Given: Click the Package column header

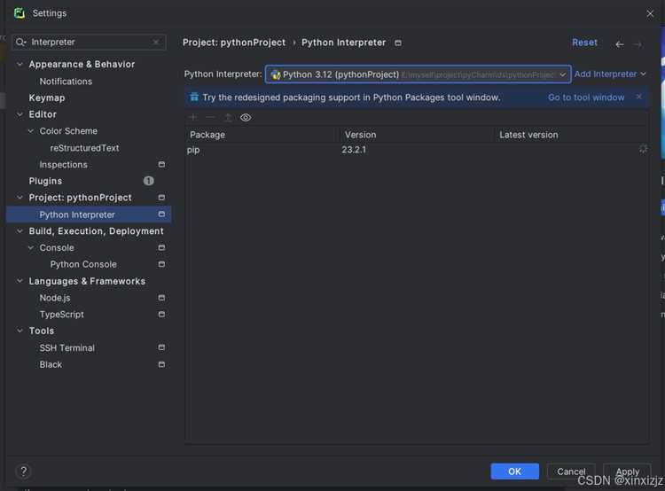Looking at the screenshot, I should point(207,135).
